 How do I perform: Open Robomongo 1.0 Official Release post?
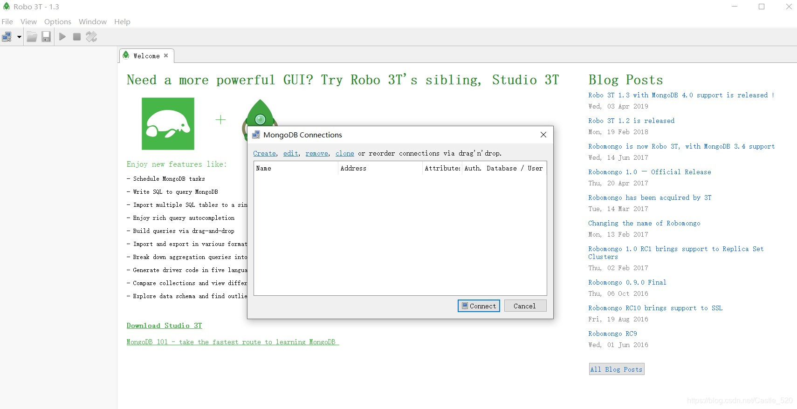[x=649, y=172]
